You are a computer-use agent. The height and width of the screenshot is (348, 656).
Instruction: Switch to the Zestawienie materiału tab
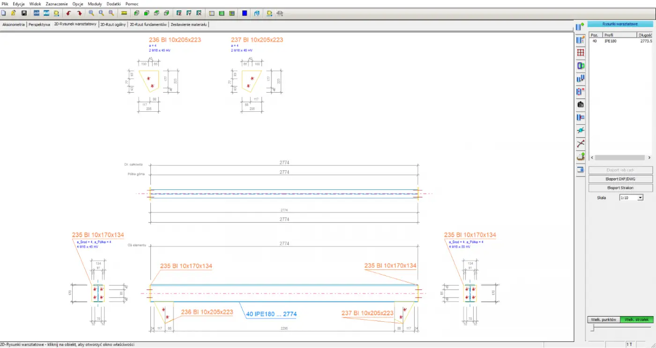[188, 24]
